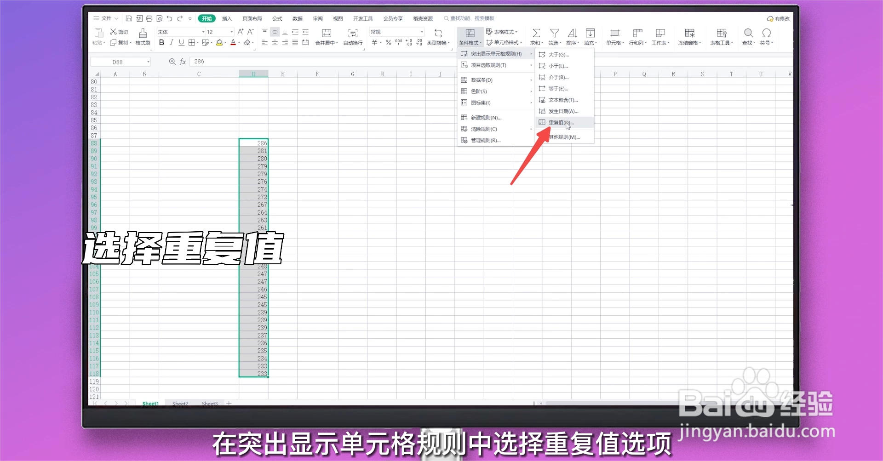Image resolution: width=883 pixels, height=461 pixels.
Task: Click the Increase font size A+ icon
Action: [x=241, y=32]
